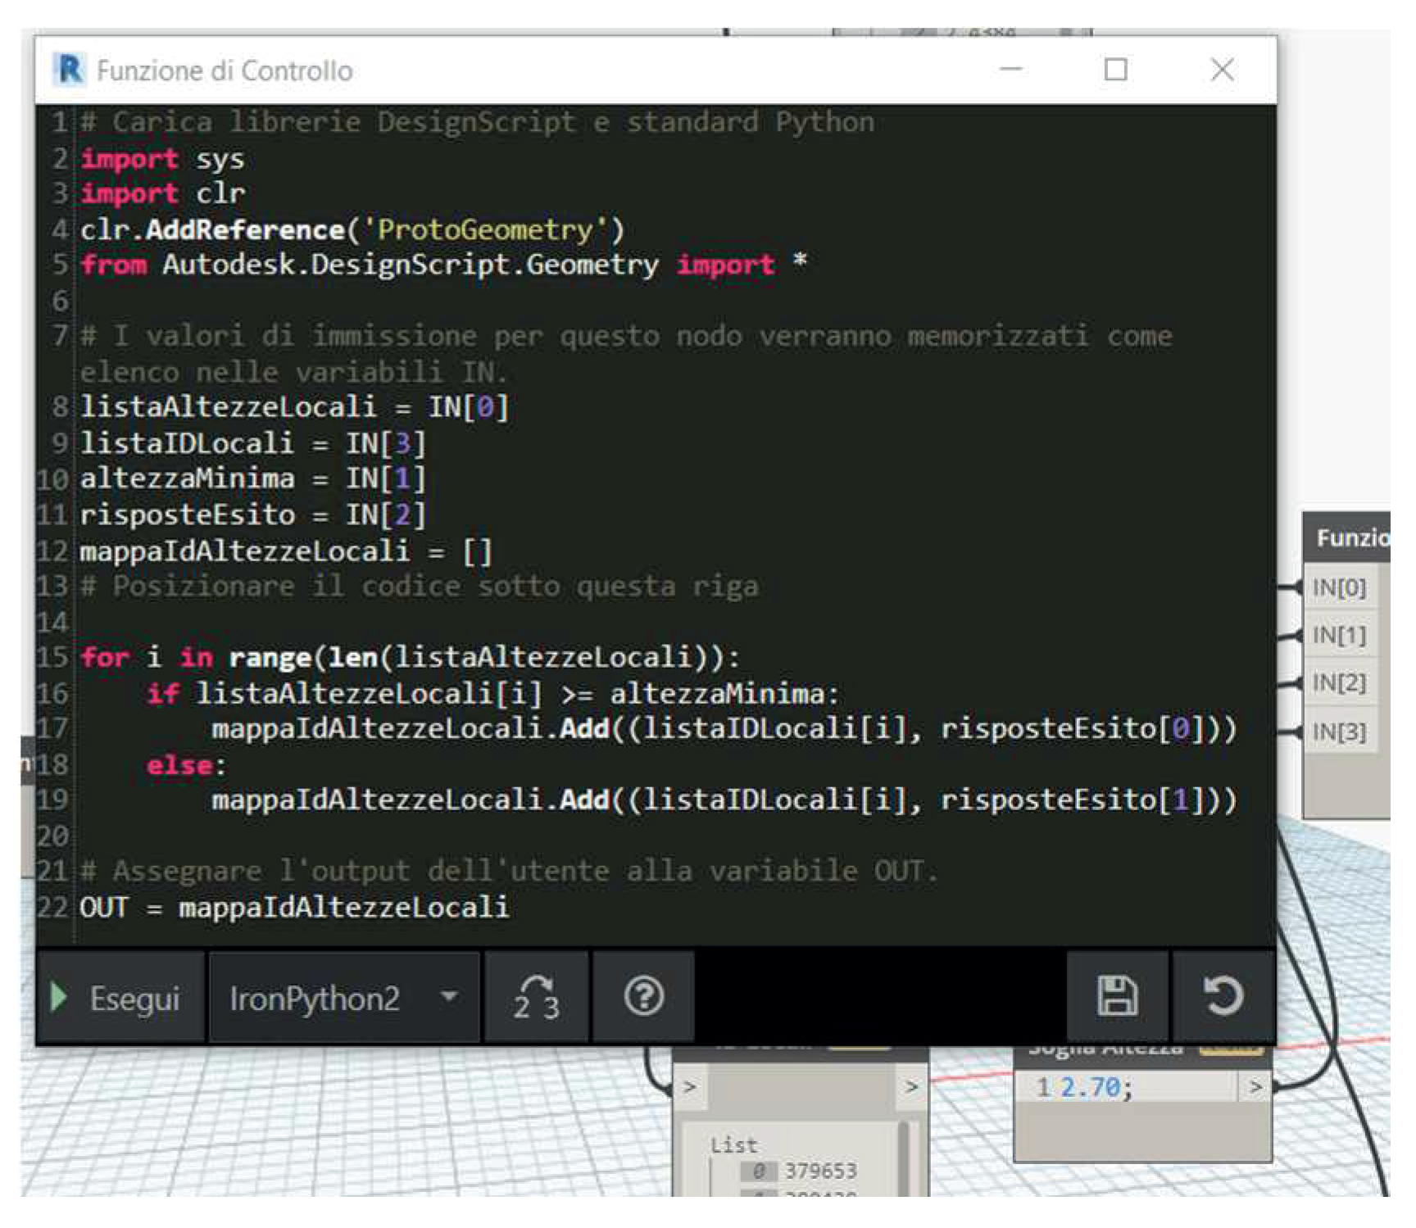
Task: Select the IN[3] input port
Action: [x=1339, y=731]
